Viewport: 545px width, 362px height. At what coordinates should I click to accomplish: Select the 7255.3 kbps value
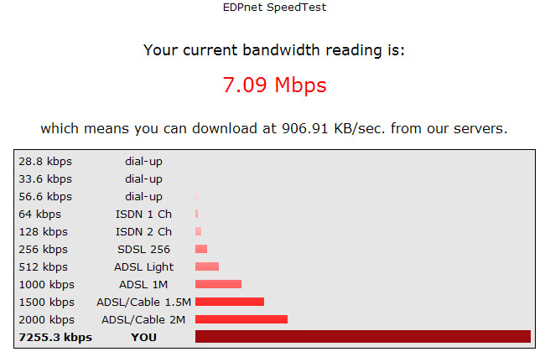click(x=55, y=337)
